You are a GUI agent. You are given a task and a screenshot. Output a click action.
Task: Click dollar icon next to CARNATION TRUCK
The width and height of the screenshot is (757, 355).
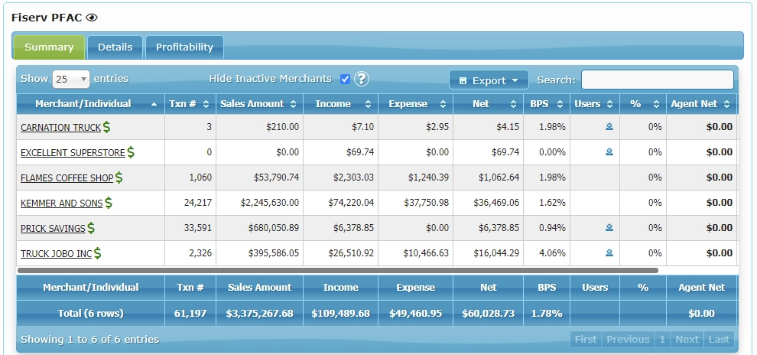[x=107, y=127]
